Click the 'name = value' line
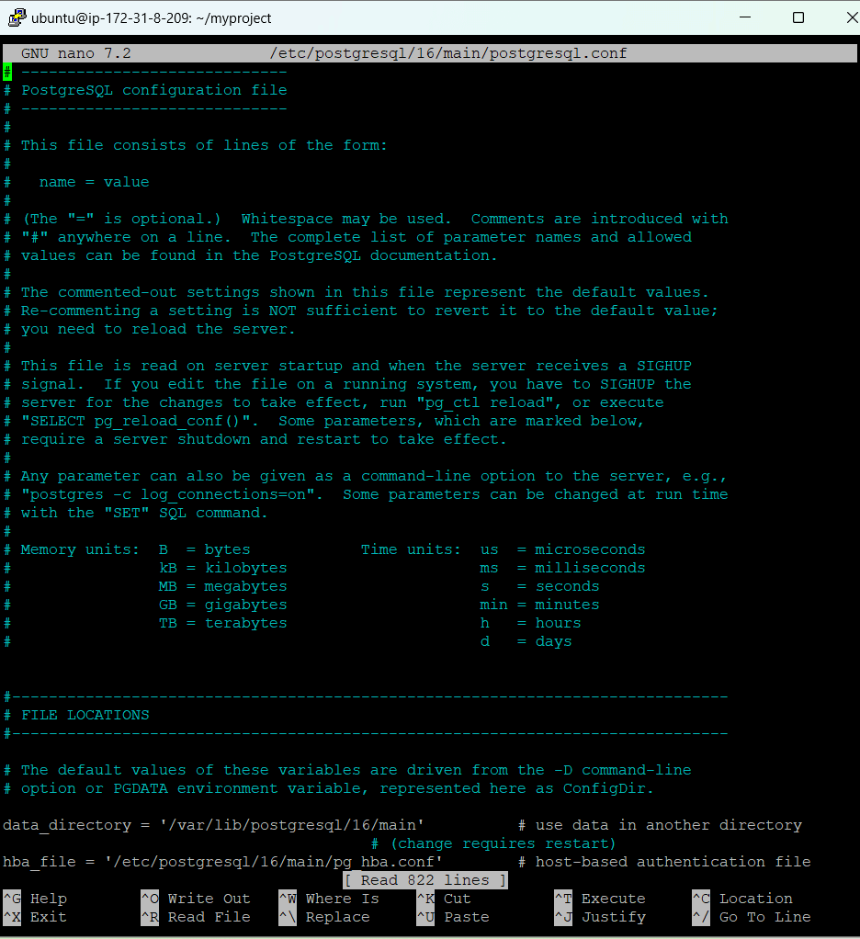This screenshot has width=860, height=939. [94, 182]
